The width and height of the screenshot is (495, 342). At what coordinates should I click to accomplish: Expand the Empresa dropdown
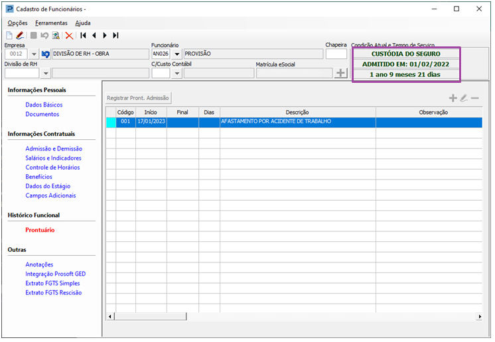pos(34,54)
